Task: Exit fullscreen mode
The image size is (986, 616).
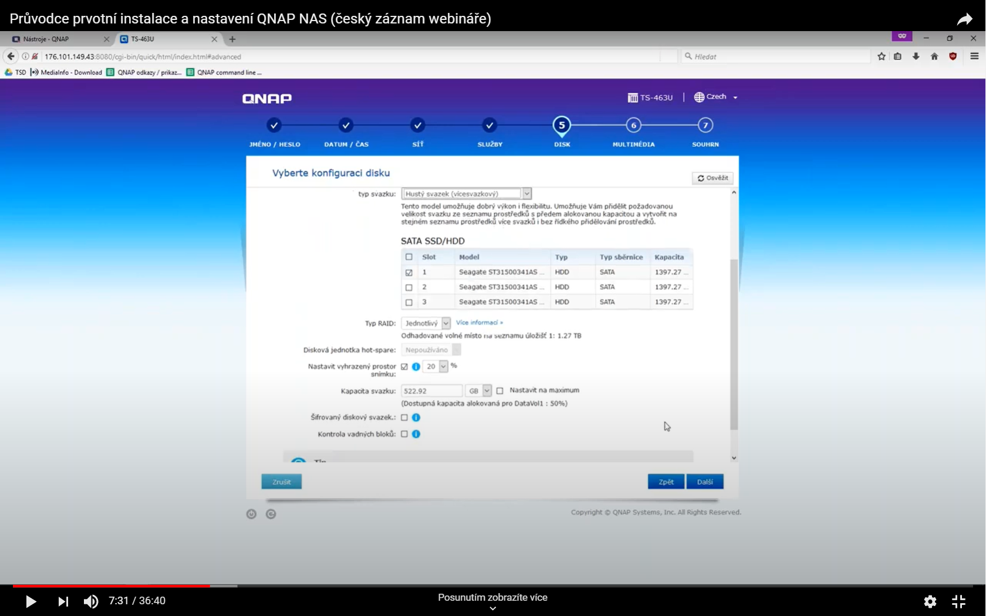Action: pos(958,601)
